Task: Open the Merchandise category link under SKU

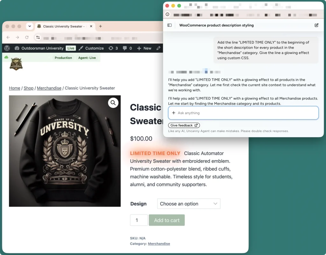Action: [x=159, y=244]
